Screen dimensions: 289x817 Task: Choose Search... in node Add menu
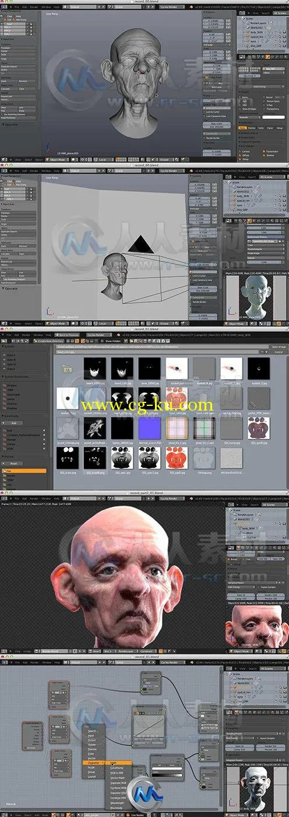[95, 731]
